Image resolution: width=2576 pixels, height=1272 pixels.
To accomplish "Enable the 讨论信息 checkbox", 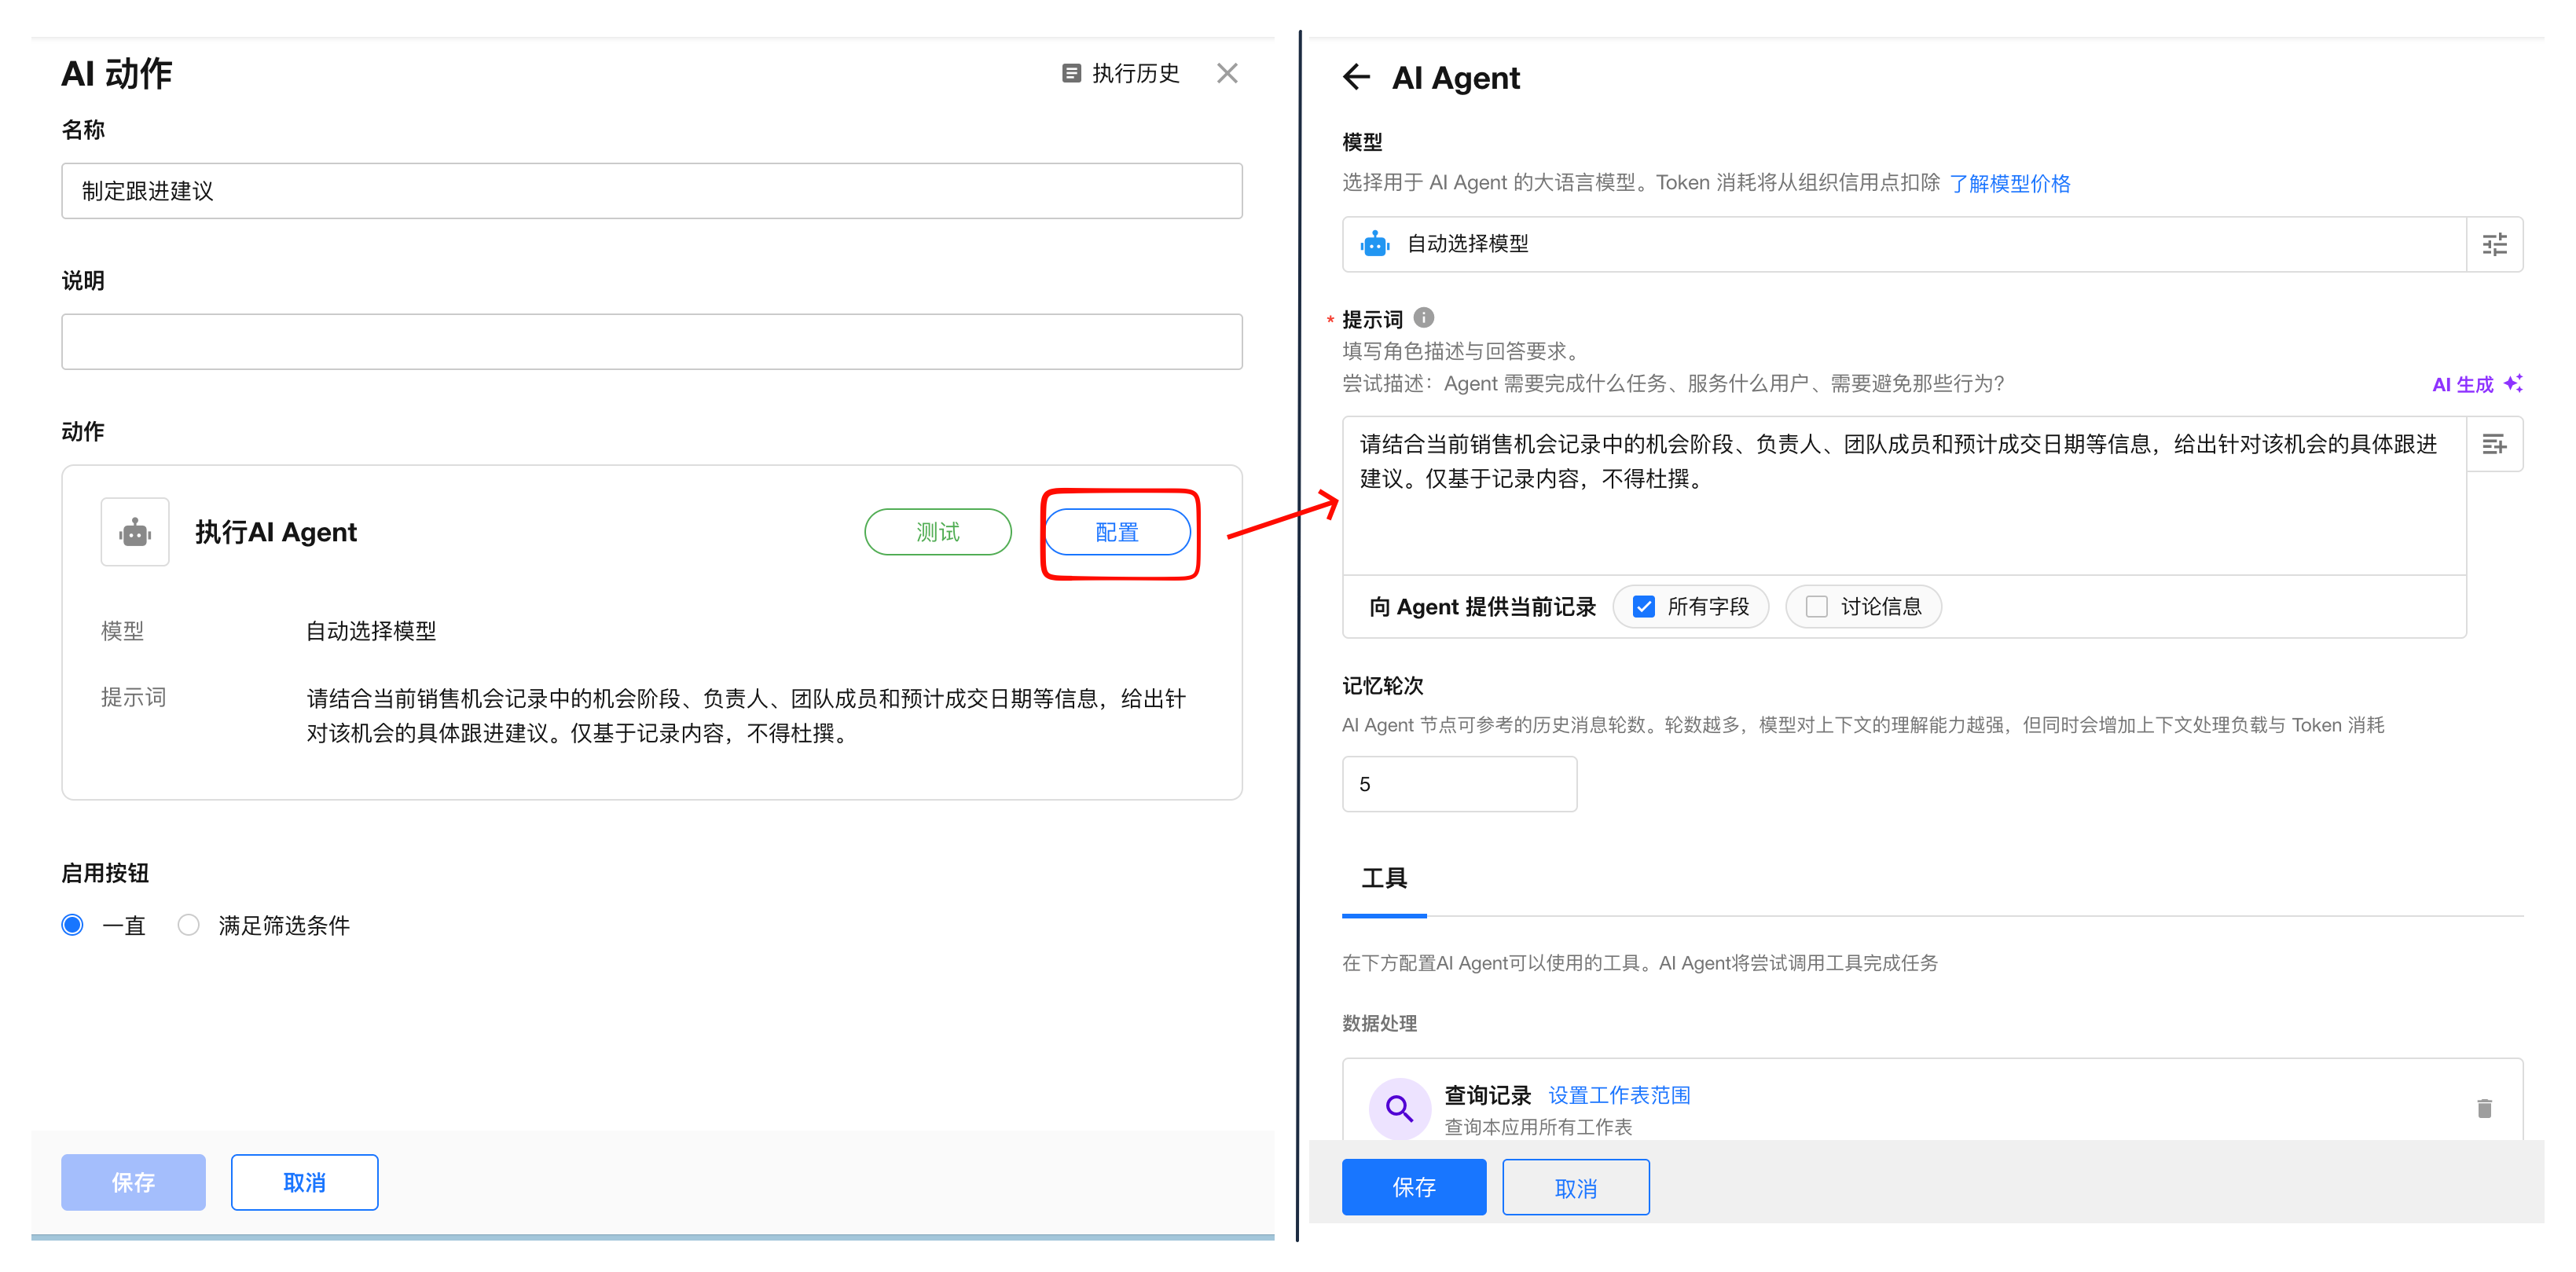I will [1817, 607].
